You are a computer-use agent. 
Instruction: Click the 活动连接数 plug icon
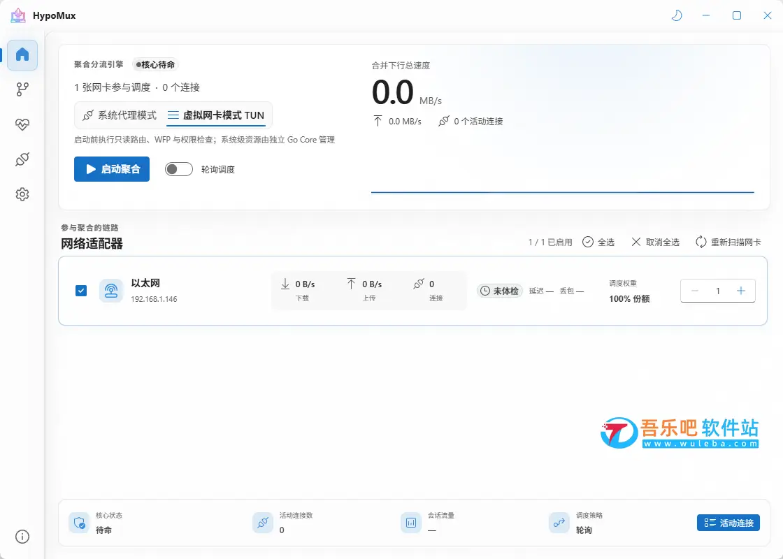263,523
